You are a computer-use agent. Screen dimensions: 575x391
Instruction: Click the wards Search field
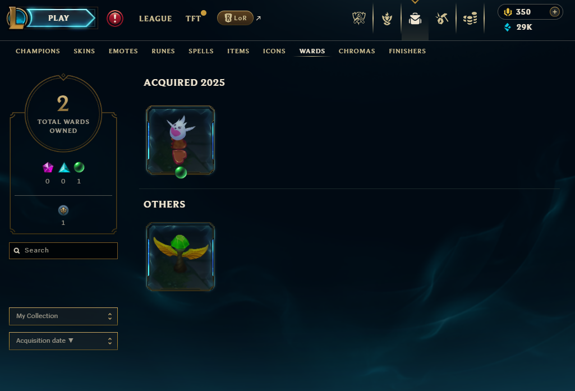click(63, 251)
